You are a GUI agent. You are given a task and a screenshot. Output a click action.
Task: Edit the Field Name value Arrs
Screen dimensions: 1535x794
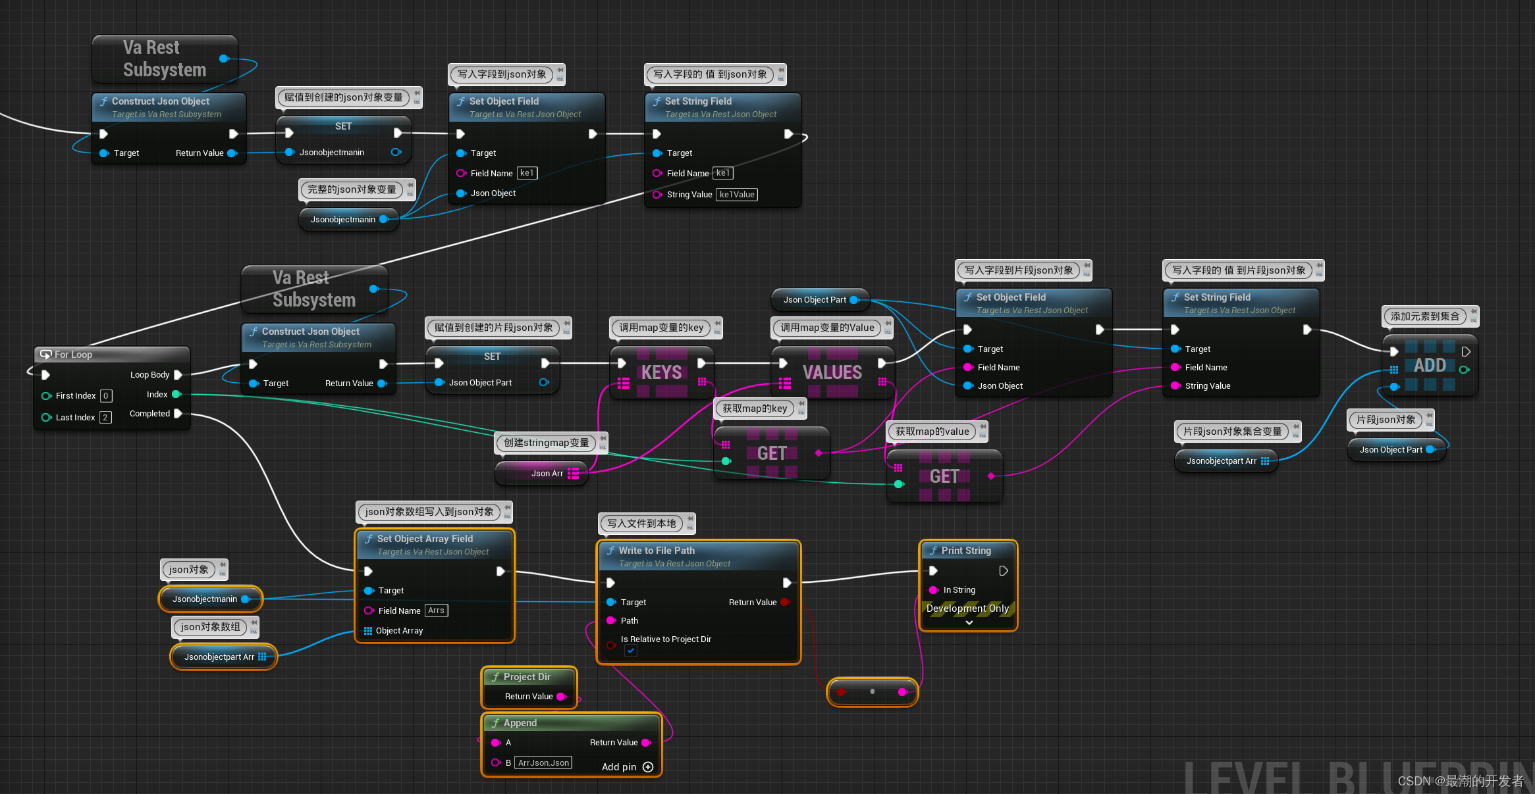tap(436, 610)
